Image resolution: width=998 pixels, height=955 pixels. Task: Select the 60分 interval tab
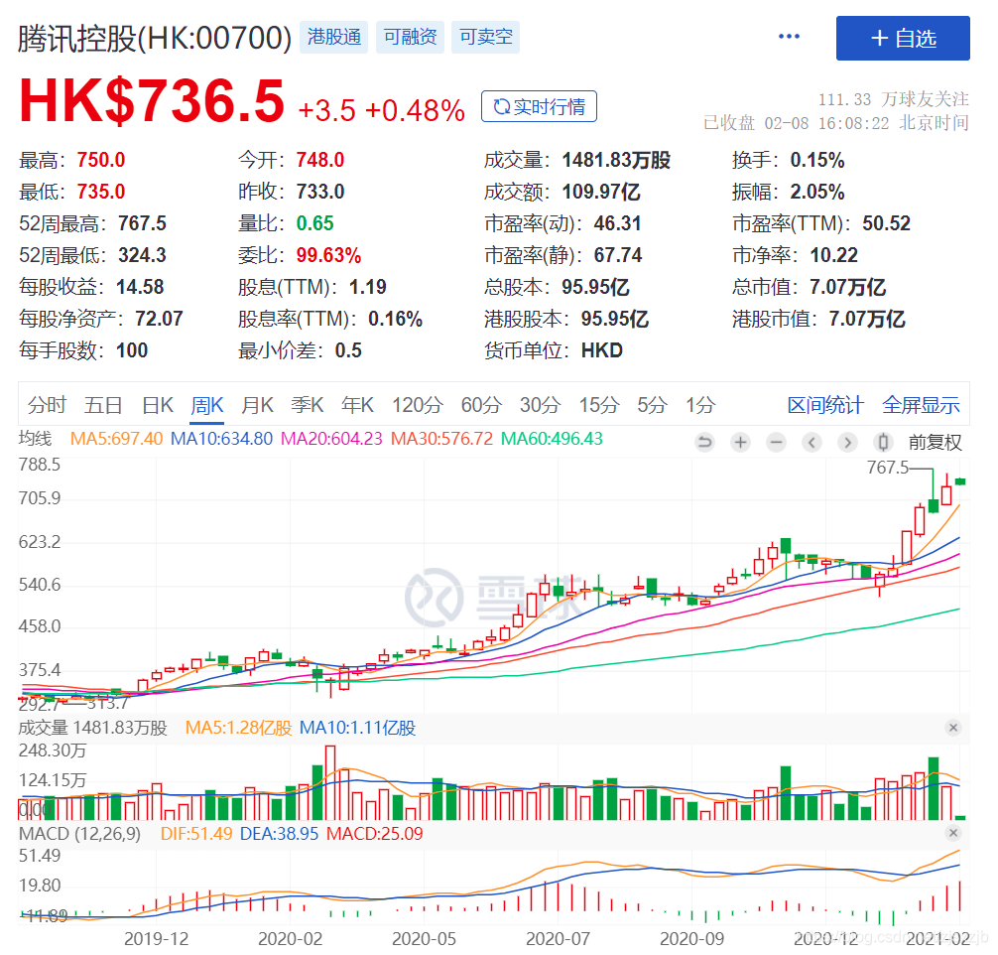(481, 405)
